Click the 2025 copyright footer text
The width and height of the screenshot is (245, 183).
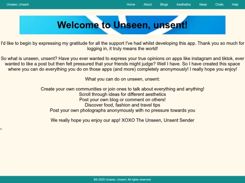click(122, 179)
